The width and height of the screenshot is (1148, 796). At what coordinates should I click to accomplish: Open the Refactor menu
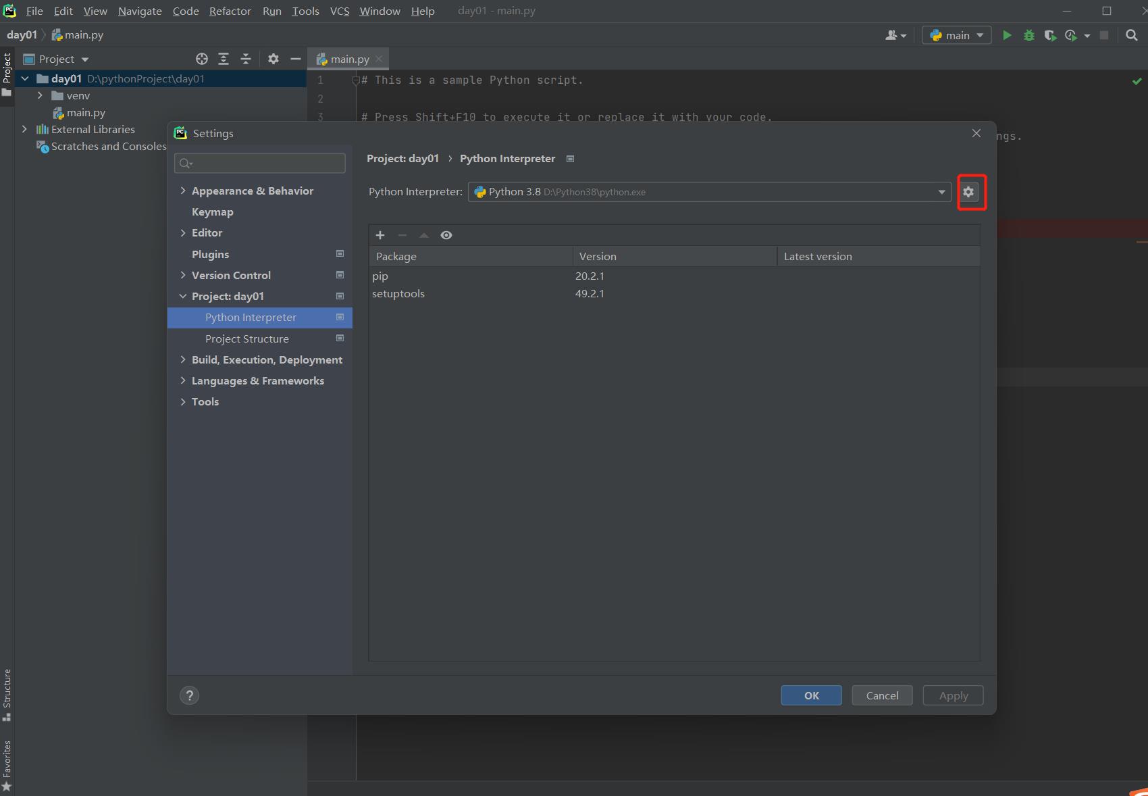tap(230, 11)
